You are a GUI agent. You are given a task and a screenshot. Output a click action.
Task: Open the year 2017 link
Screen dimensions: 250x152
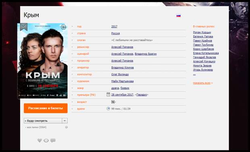(x=114, y=27)
